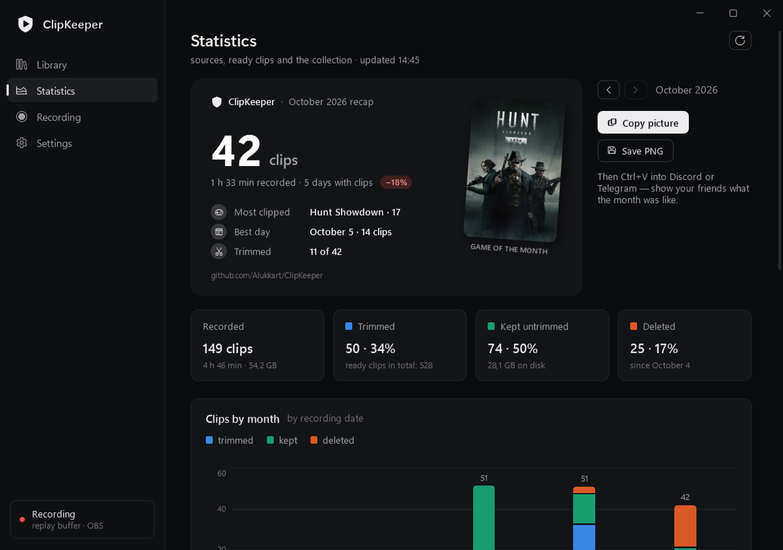Viewport: 783px width, 550px height.
Task: Click the orange deleted legend swatch in chart
Action: click(x=314, y=440)
